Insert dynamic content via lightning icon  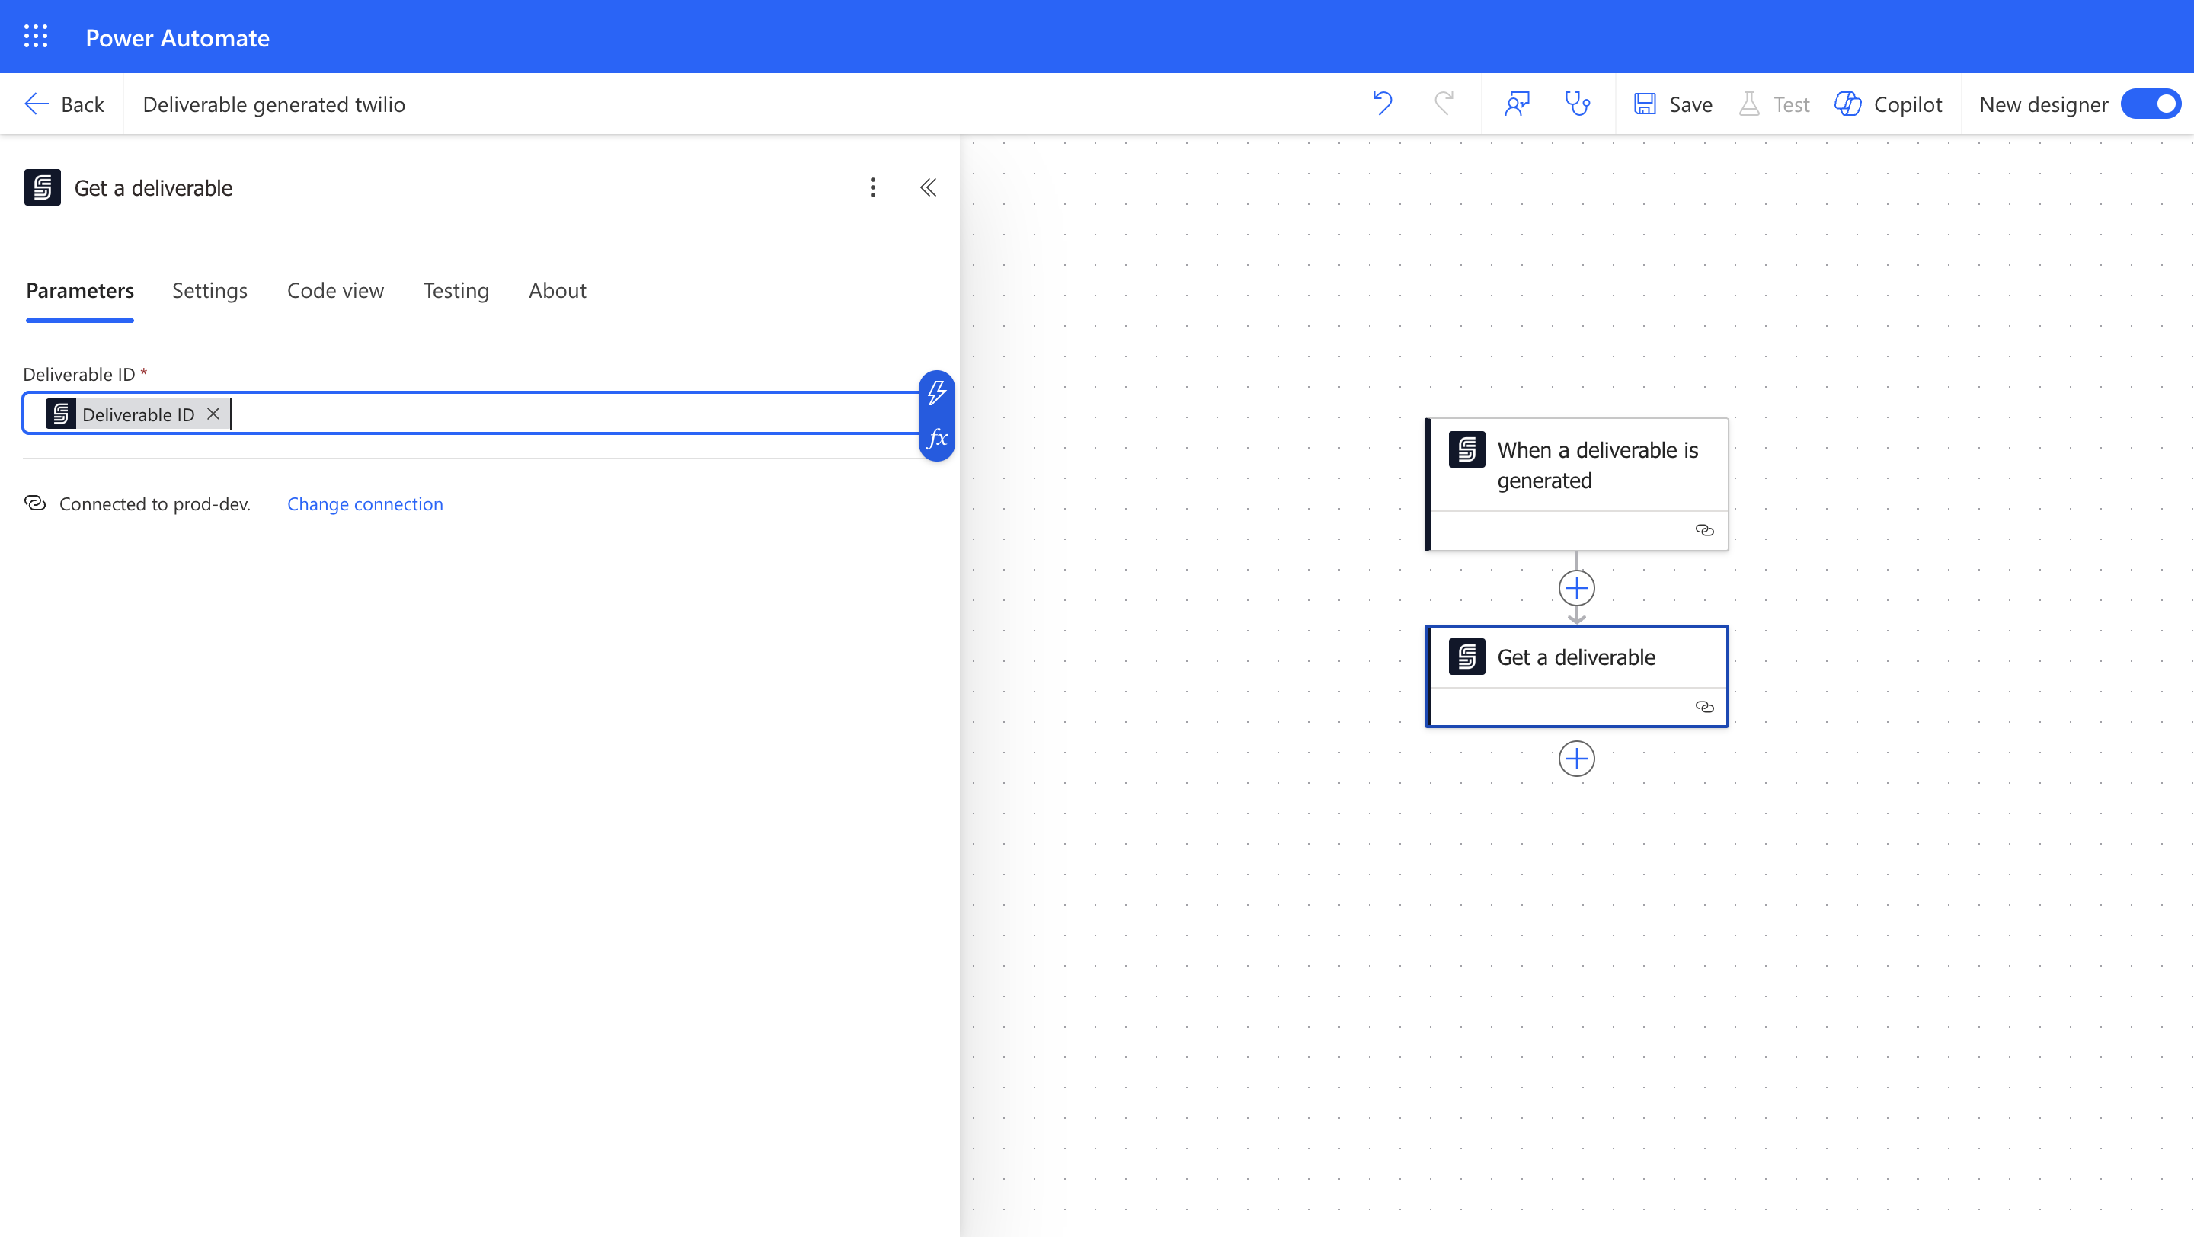pyautogui.click(x=936, y=393)
